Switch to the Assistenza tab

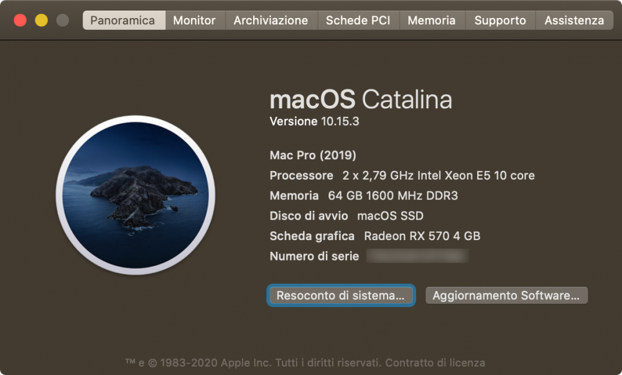point(574,21)
